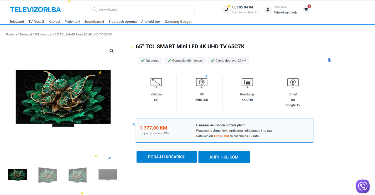Click the phone handset icon
The height and width of the screenshot is (195, 375).
coord(226,10)
